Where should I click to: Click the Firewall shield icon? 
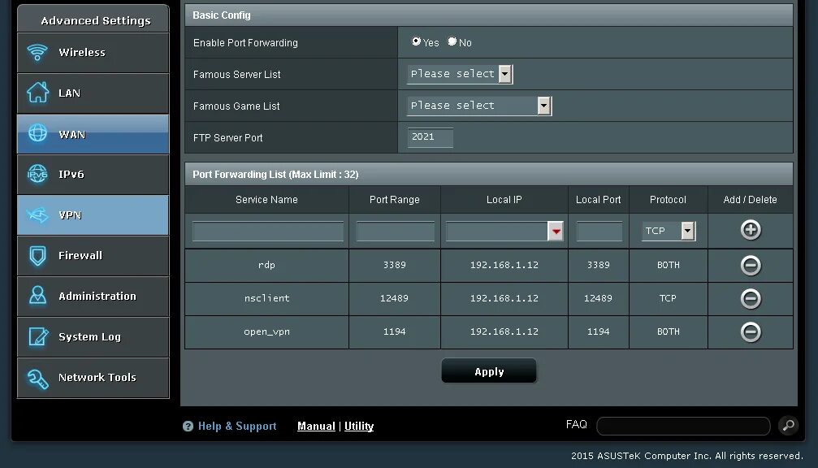point(37,255)
